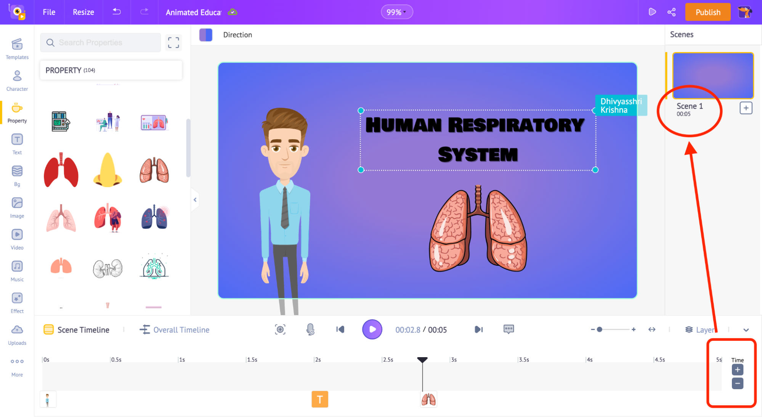Toggle subtitle/caption icon on timeline
Screen dimensions: 762x417
click(509, 329)
